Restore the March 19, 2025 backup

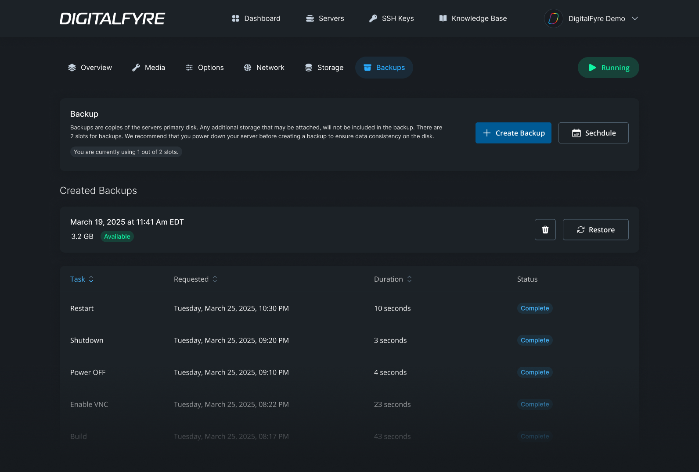(596, 230)
